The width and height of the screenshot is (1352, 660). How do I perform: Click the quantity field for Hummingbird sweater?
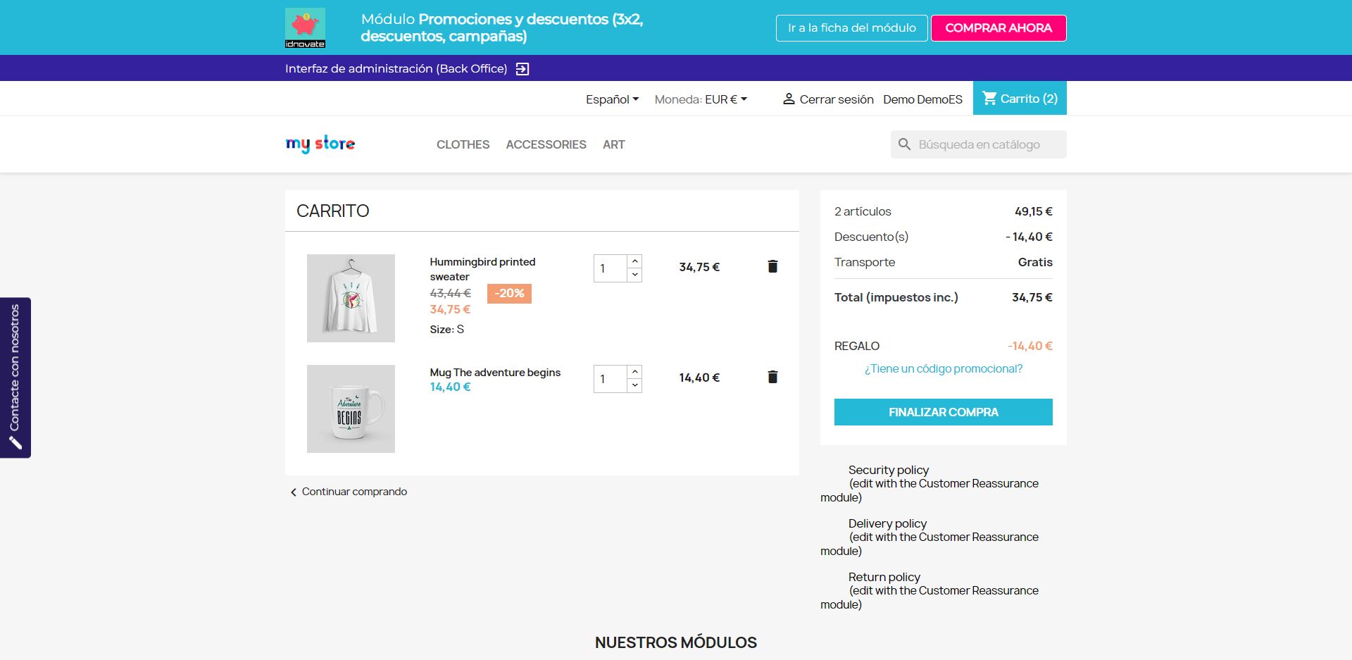(611, 268)
